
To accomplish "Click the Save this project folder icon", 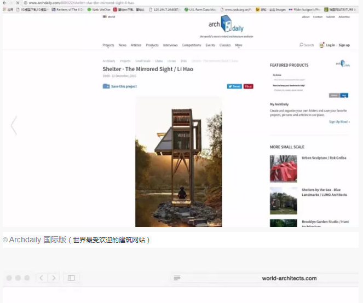I will point(106,86).
